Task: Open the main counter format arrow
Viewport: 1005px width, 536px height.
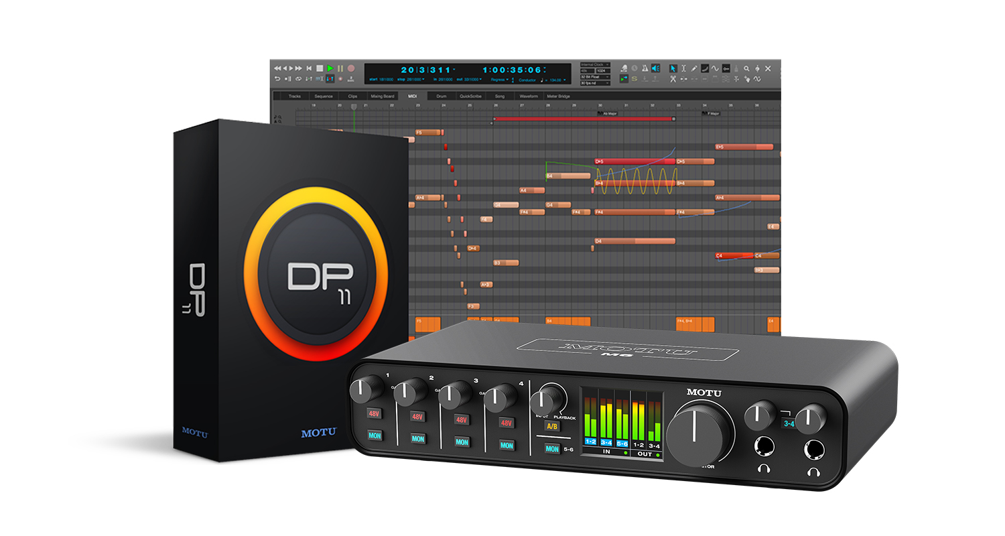Action: (x=454, y=70)
